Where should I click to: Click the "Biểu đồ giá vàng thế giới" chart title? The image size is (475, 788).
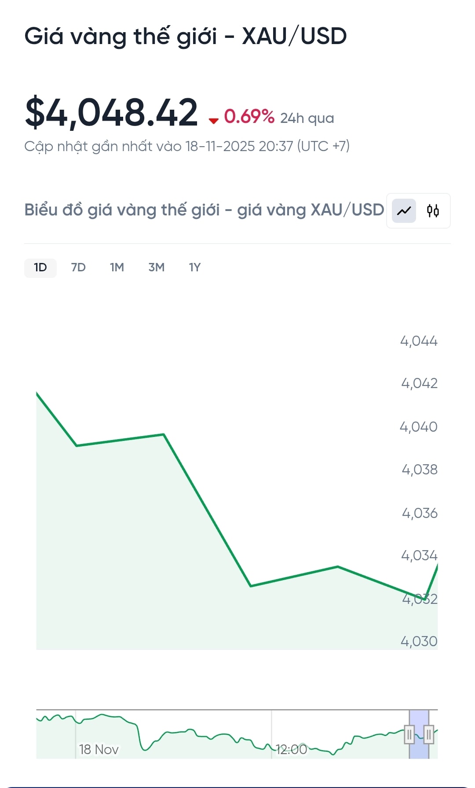point(204,210)
